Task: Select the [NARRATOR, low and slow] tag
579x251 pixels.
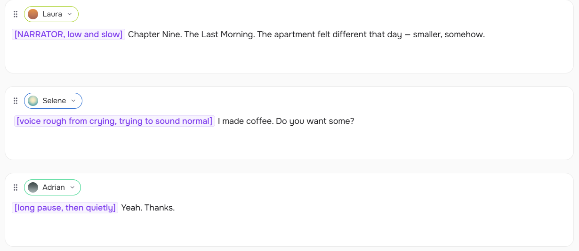Action: click(68, 34)
